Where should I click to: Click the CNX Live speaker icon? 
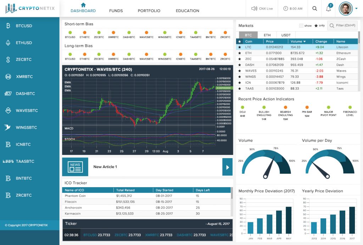click(254, 9)
